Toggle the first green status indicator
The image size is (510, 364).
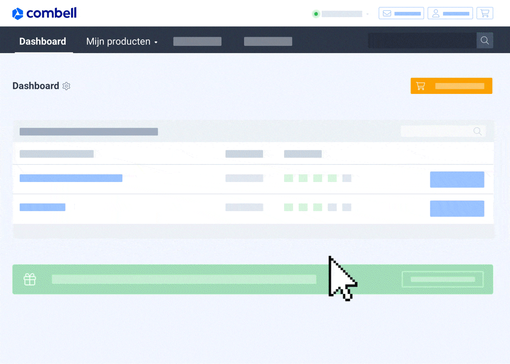click(x=289, y=178)
